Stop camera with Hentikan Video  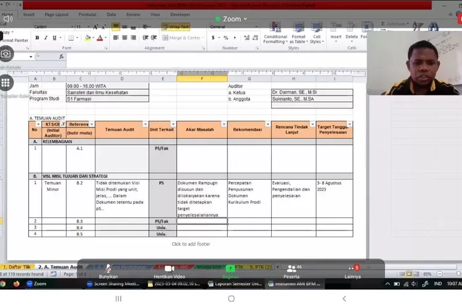[x=169, y=272]
